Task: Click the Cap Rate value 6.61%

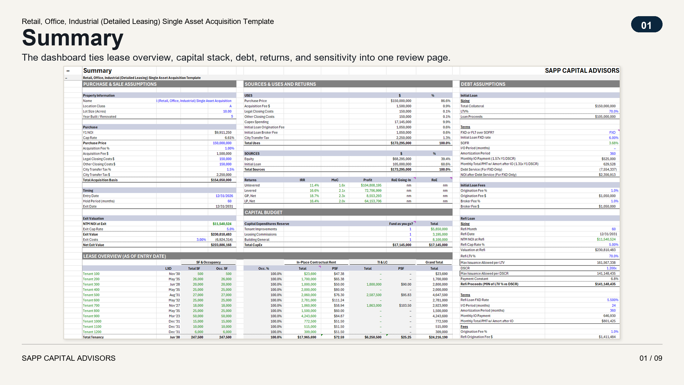Action: pyautogui.click(x=229, y=138)
